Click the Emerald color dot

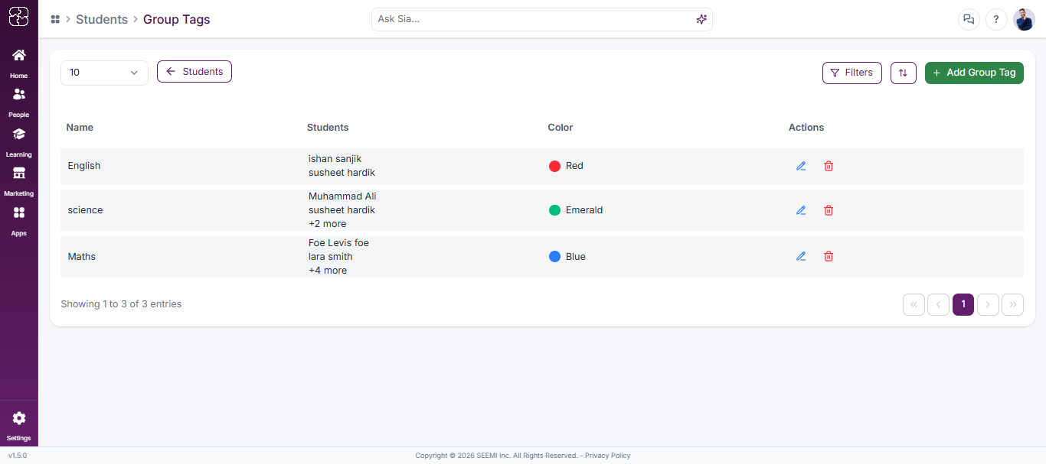coord(555,210)
